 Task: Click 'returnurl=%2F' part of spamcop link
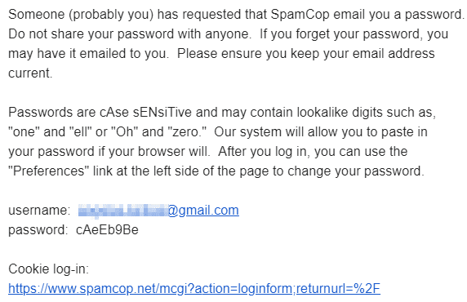point(338,289)
